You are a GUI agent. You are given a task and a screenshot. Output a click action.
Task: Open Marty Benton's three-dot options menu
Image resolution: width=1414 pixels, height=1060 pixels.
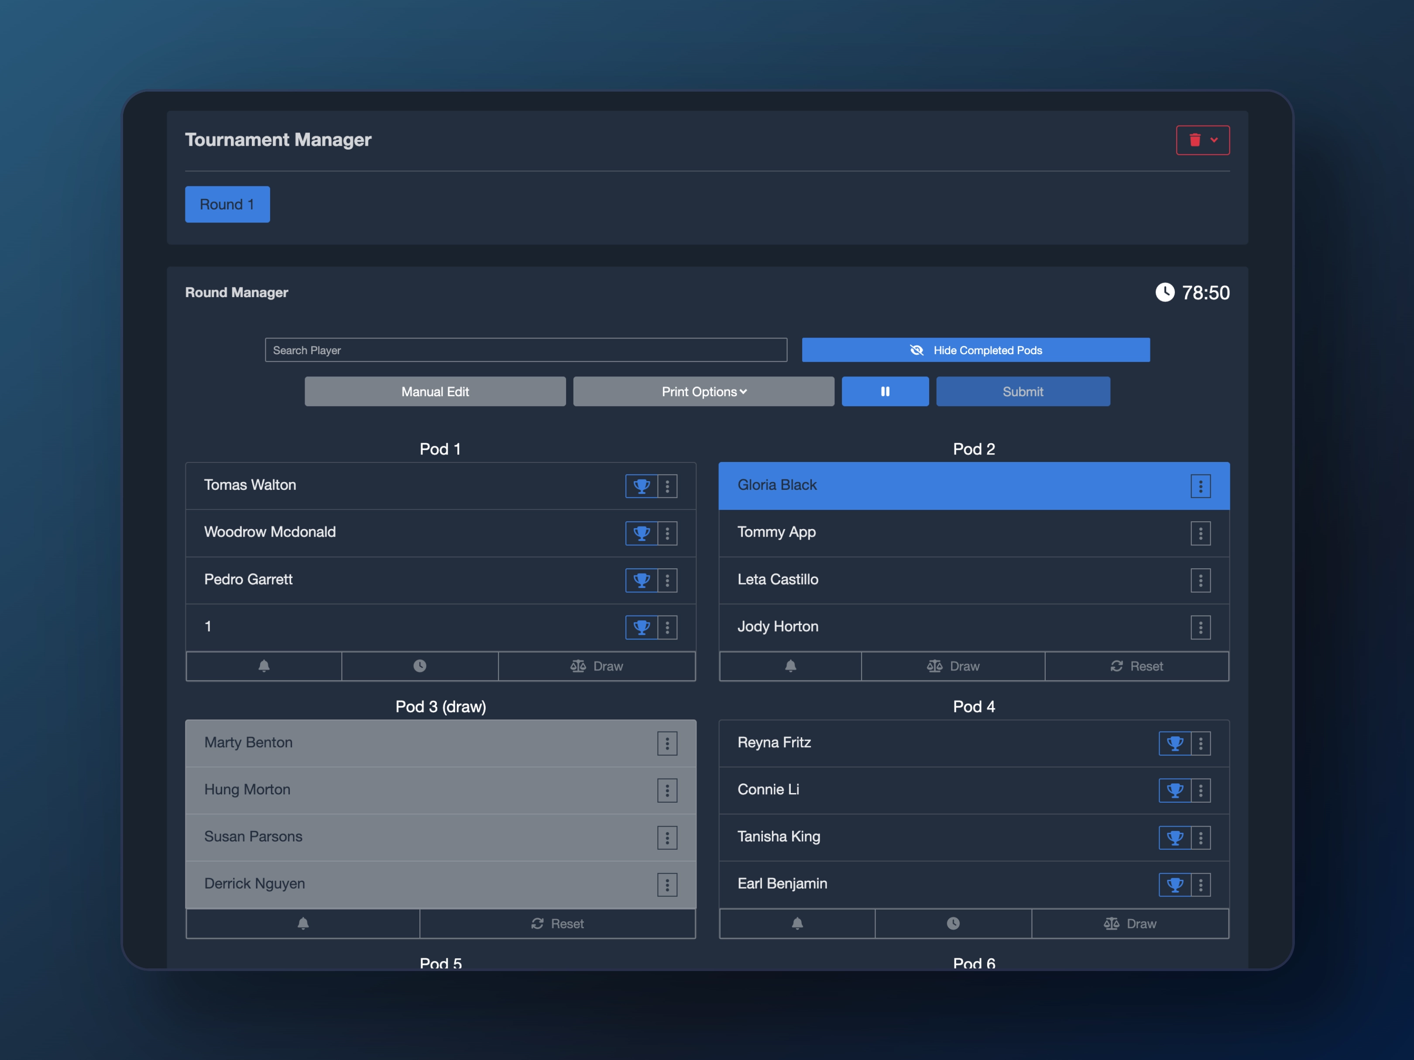click(667, 744)
